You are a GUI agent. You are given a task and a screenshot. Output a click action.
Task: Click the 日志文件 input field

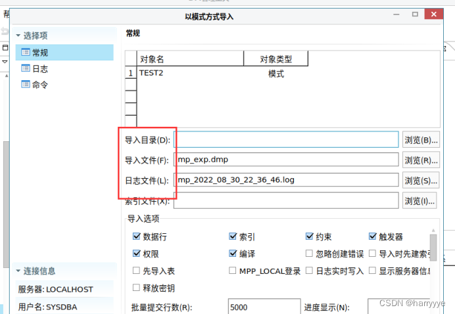pos(287,180)
